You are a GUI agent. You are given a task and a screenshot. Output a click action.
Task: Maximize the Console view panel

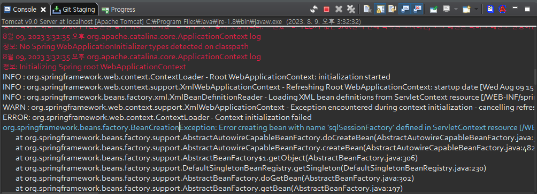[x=527, y=9]
